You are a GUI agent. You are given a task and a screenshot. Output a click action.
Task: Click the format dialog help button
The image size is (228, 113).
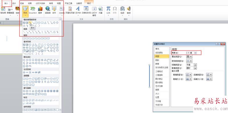coord(218,44)
